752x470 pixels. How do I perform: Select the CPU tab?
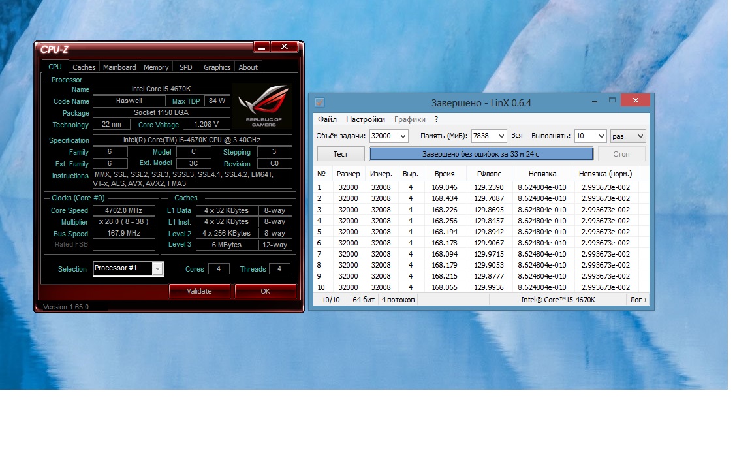point(55,67)
